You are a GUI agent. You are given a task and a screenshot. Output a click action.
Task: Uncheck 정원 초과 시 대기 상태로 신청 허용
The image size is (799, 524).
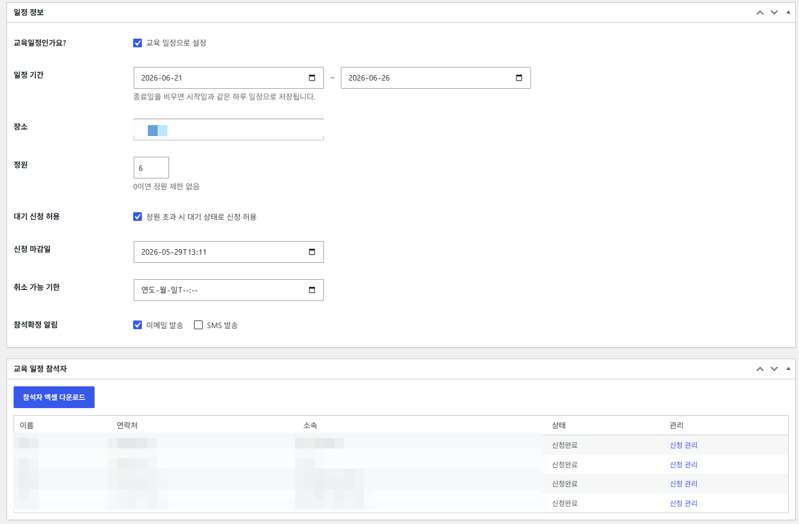tap(138, 217)
